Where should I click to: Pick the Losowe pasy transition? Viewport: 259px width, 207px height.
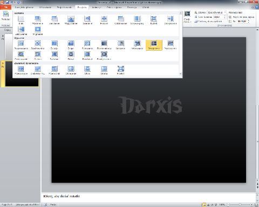click(x=137, y=20)
